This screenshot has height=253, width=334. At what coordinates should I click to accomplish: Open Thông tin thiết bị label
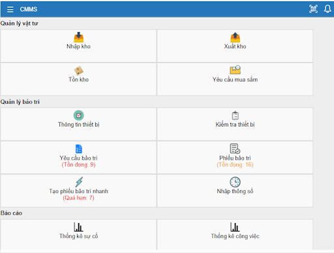point(78,125)
